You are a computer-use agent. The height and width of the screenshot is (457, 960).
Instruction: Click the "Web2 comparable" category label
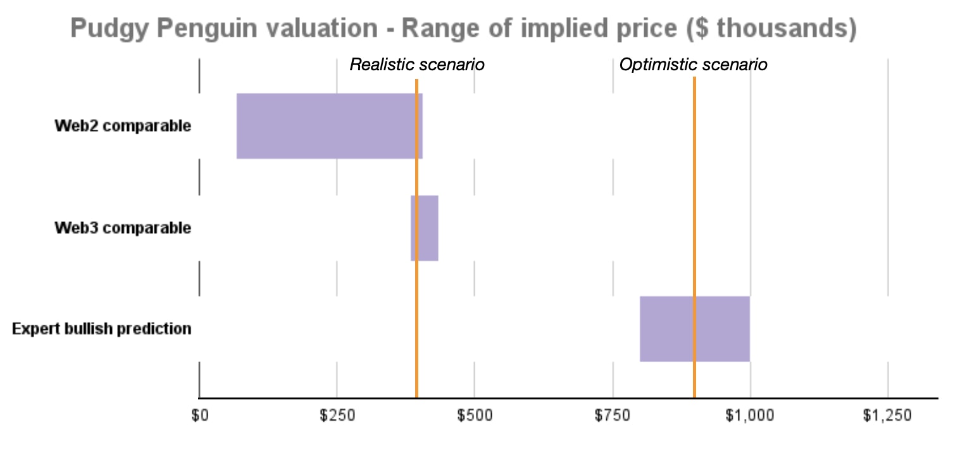pos(123,126)
